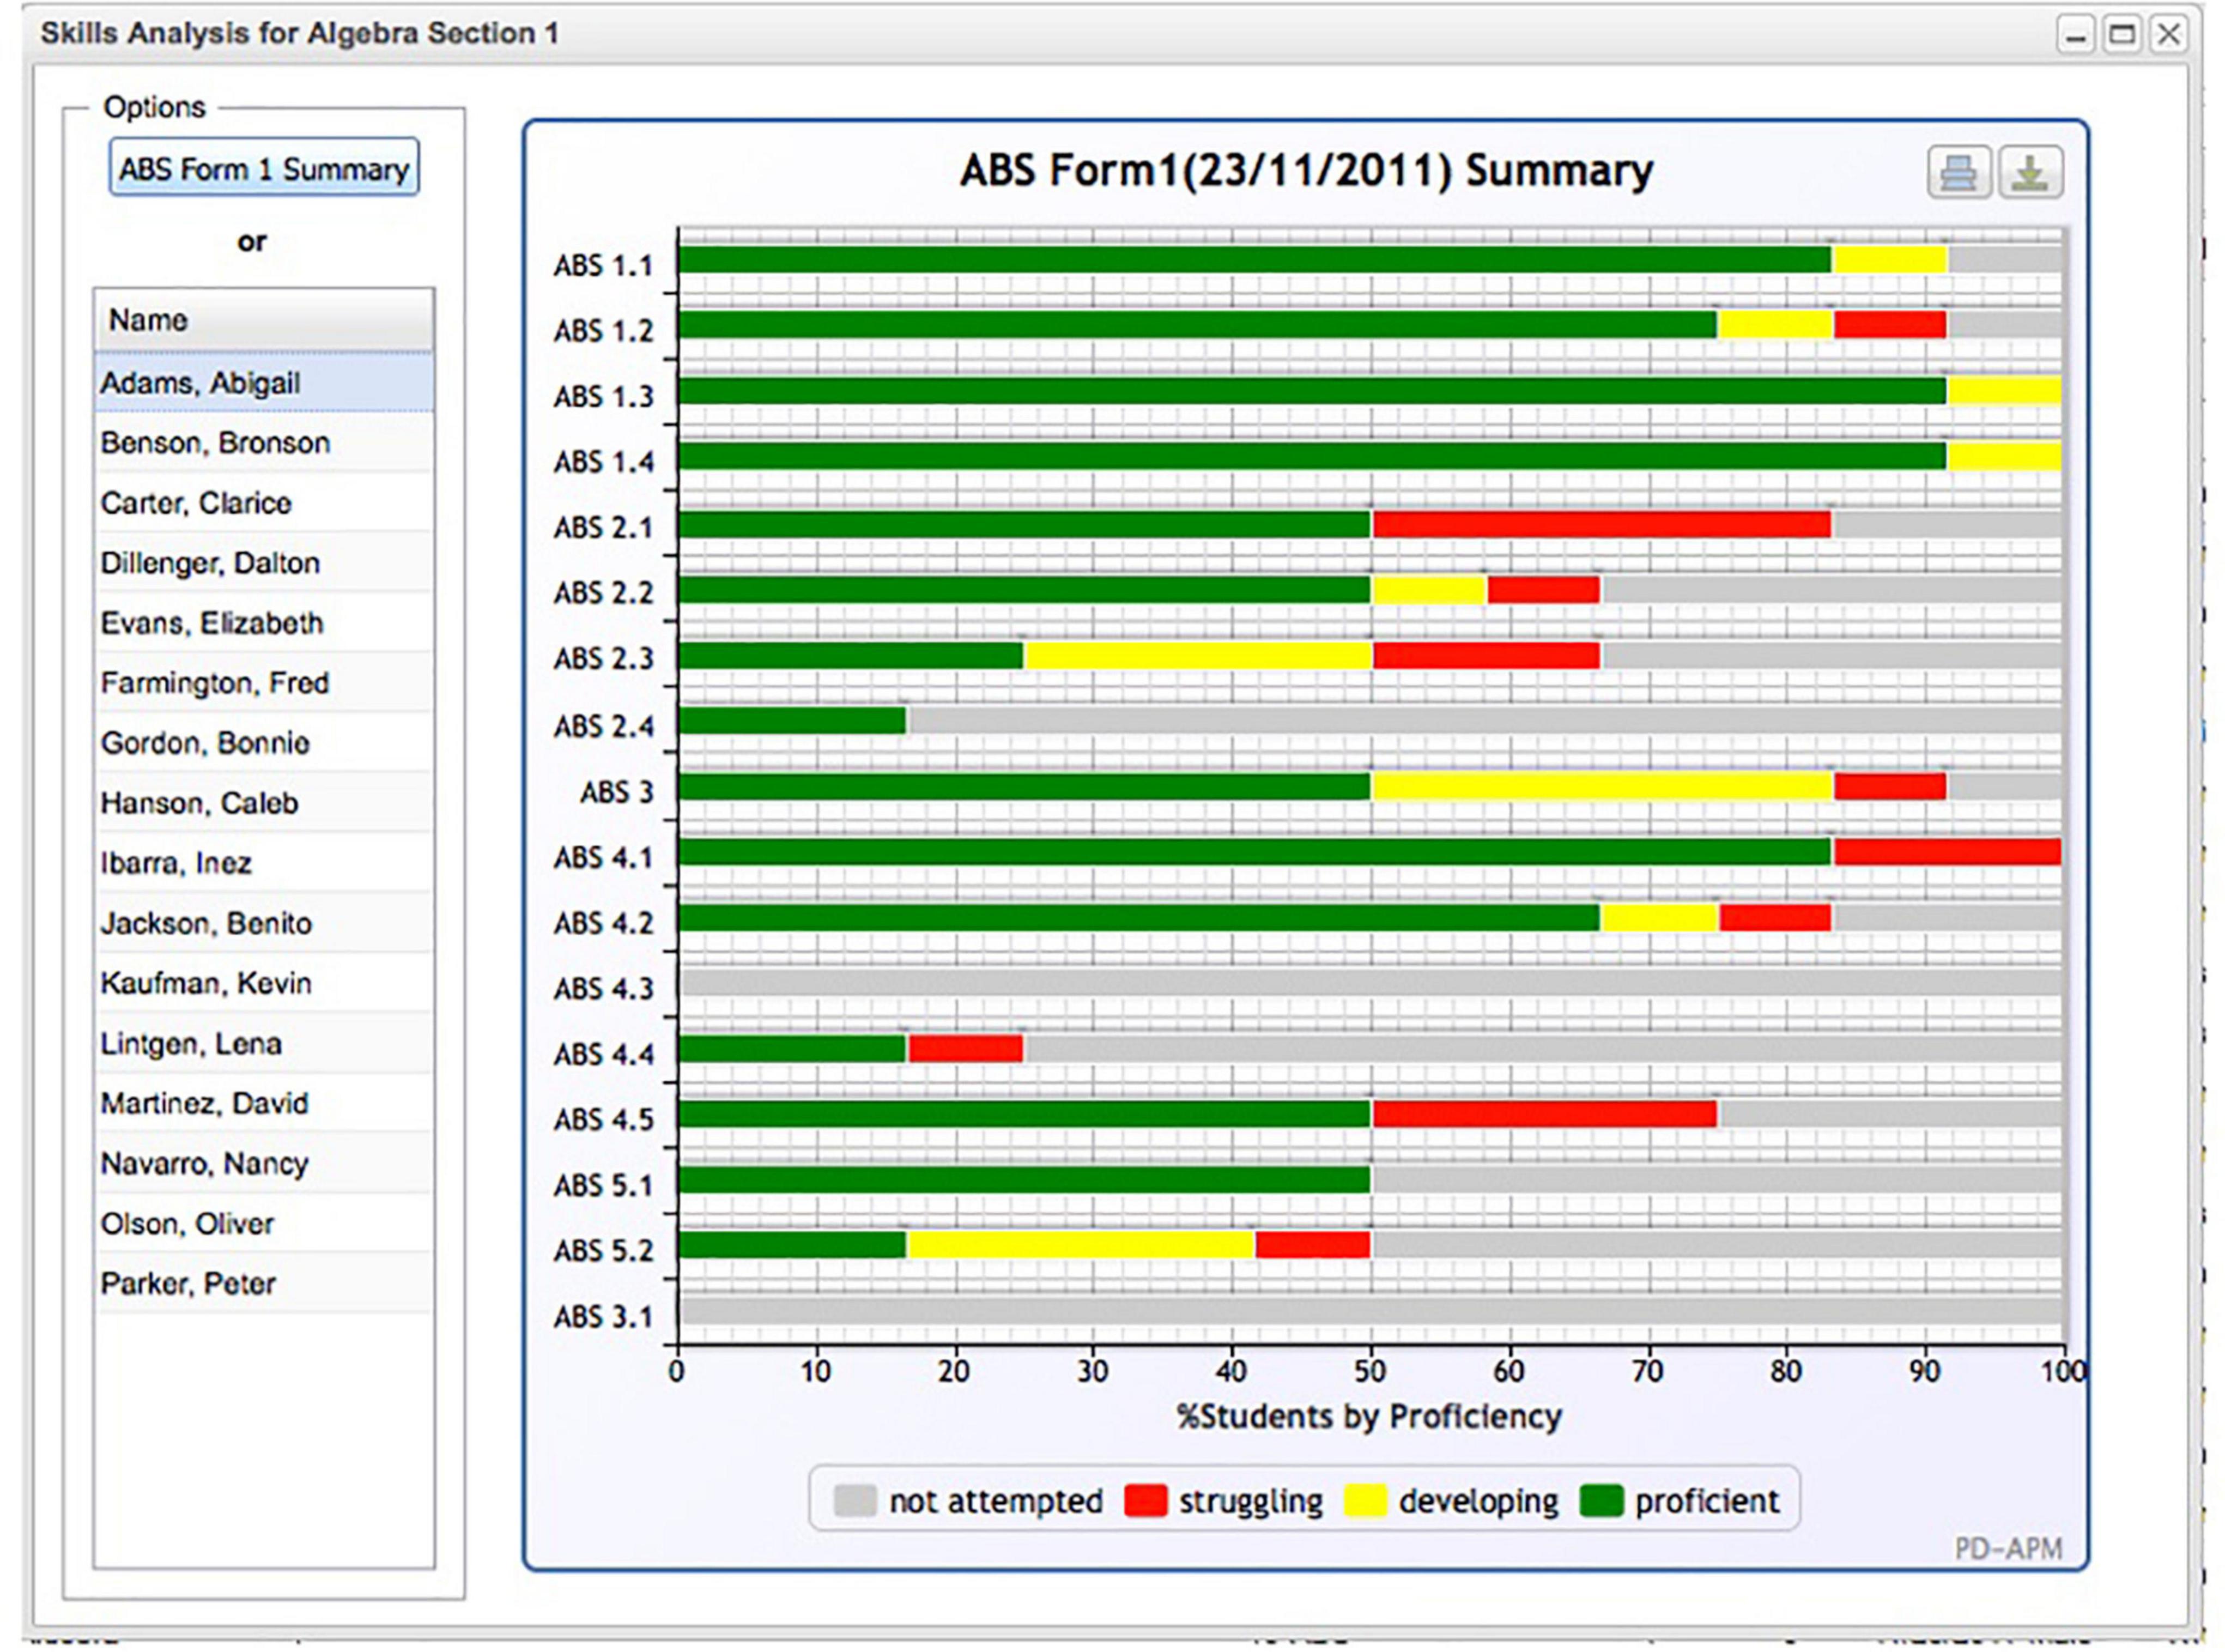Select student Parker, Peter
The image size is (2225, 1652).
(x=264, y=1283)
